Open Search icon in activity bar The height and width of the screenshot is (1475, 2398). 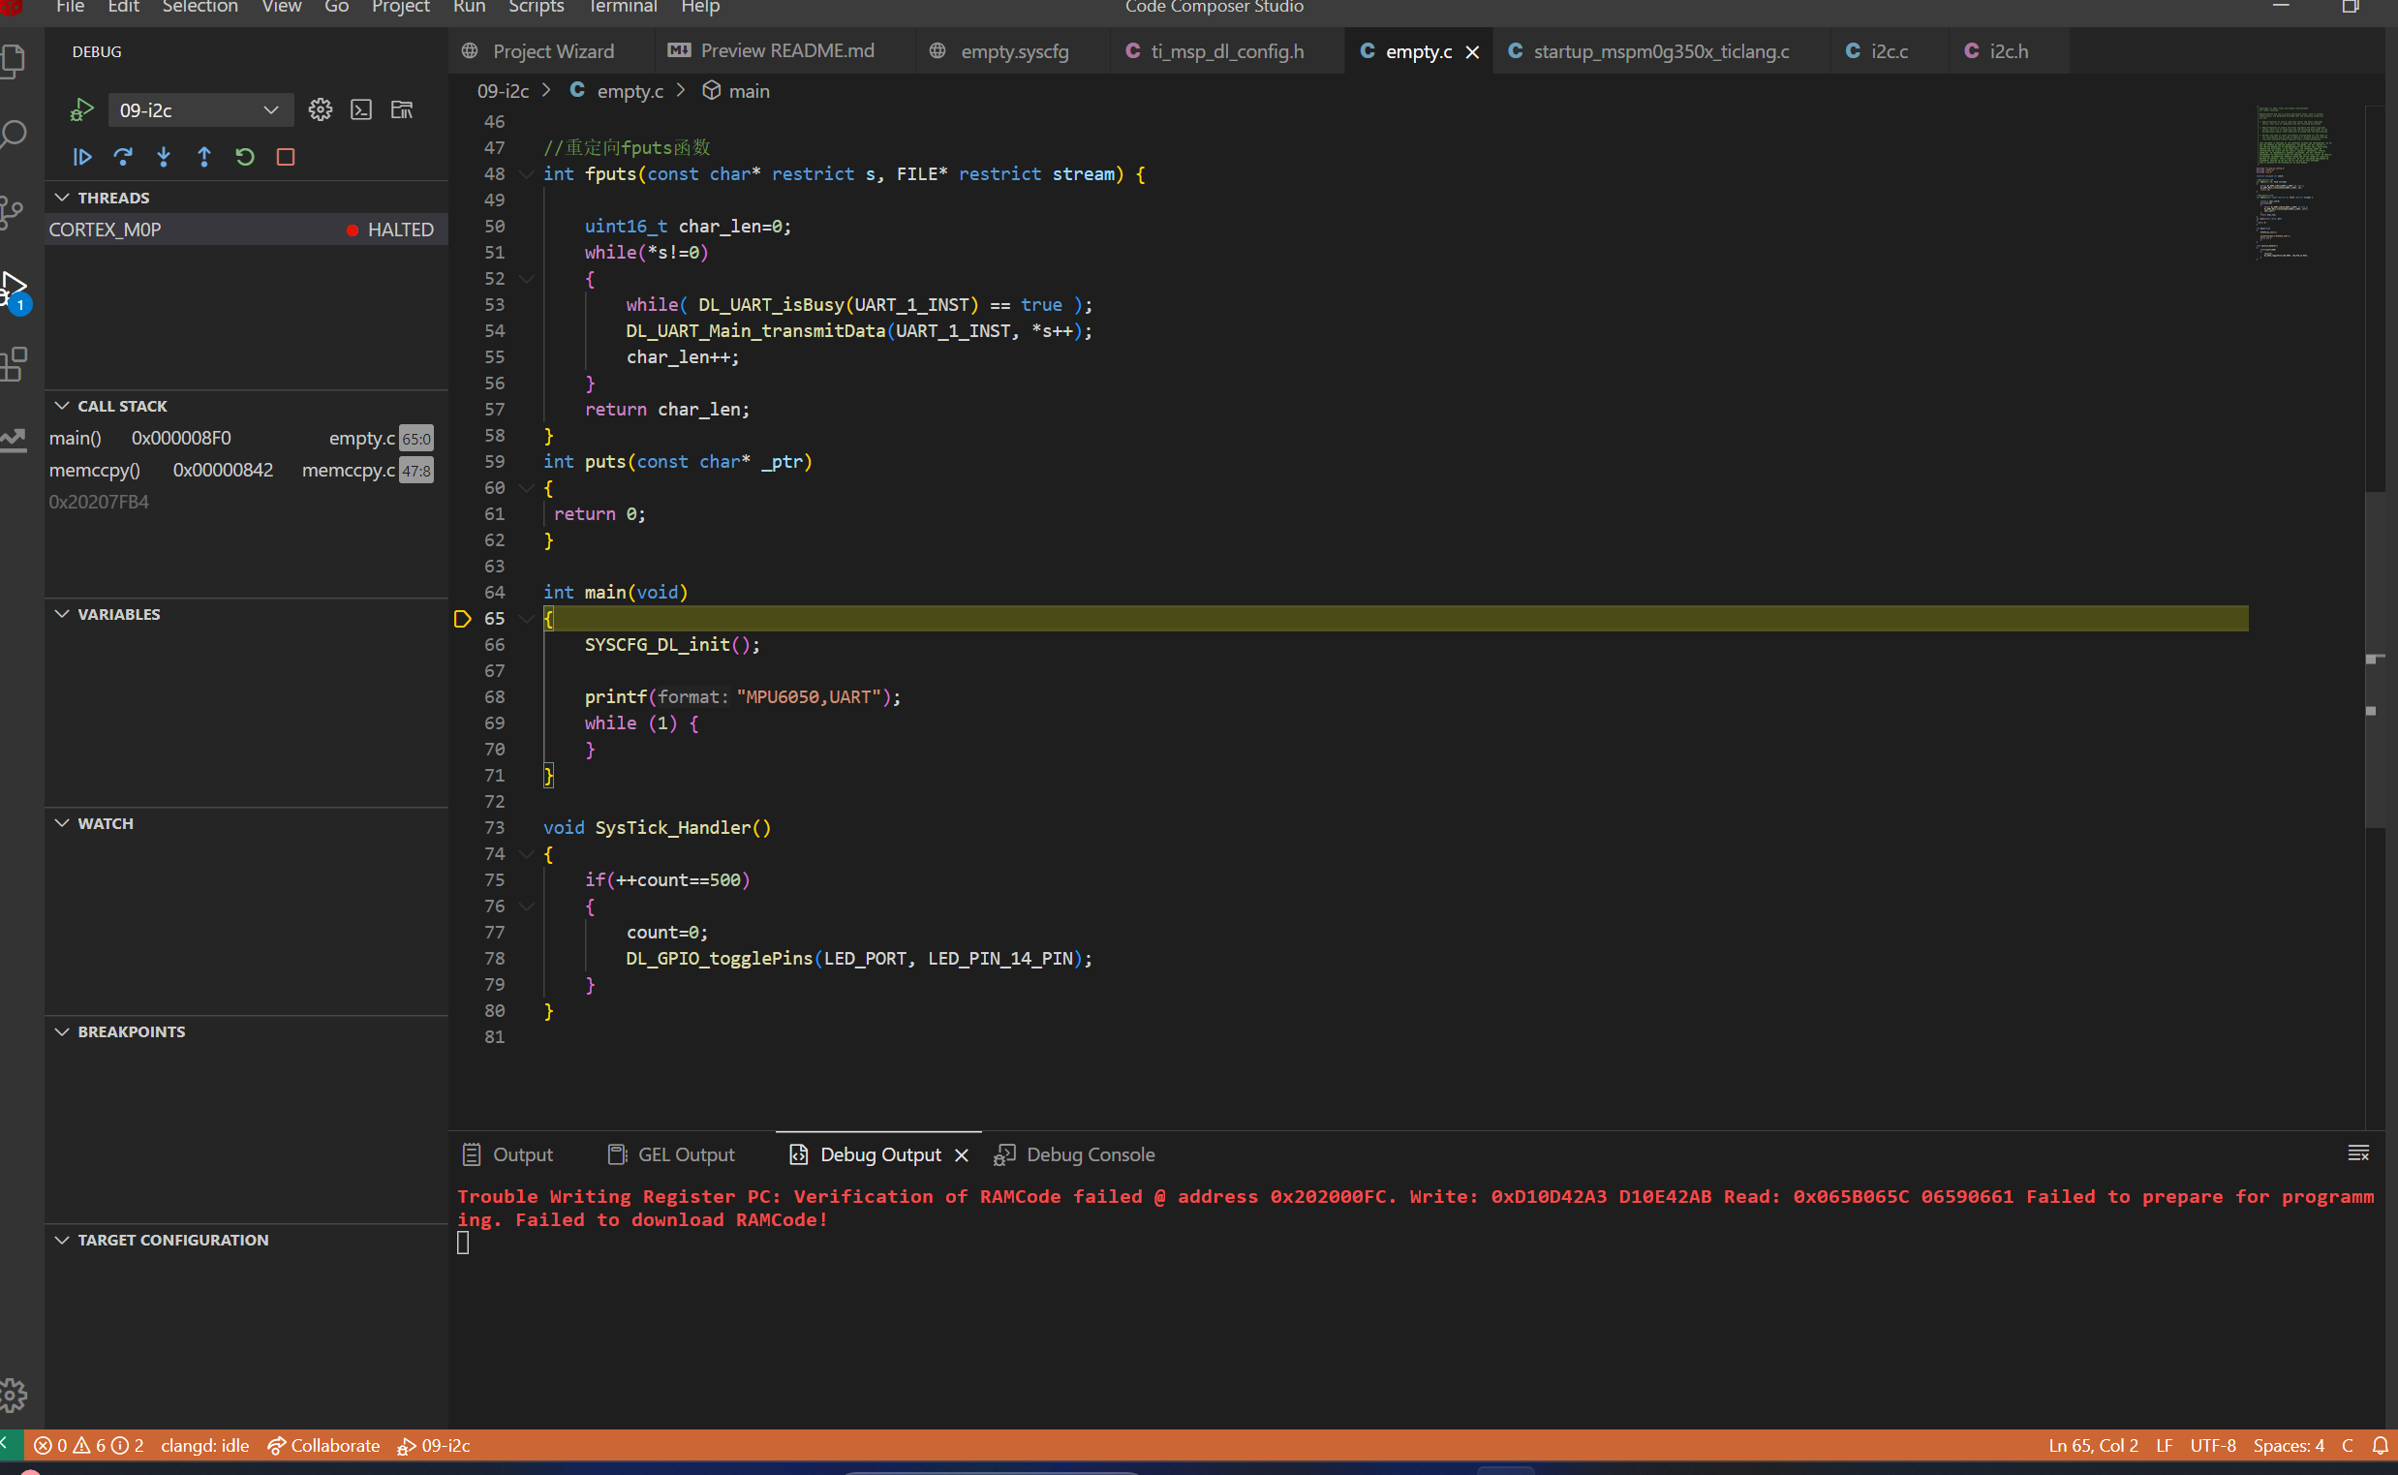point(14,134)
